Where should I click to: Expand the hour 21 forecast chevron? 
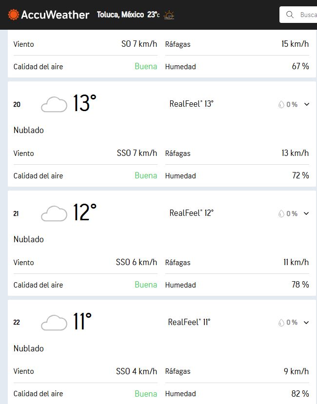tap(306, 213)
